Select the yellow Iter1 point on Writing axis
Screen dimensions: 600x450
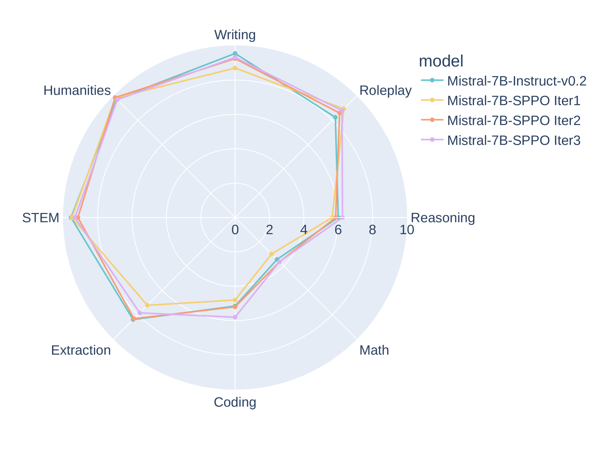pos(235,68)
